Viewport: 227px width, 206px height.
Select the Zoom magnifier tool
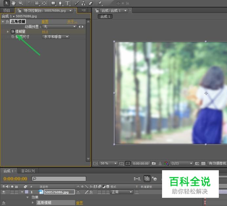click(x=21, y=3)
